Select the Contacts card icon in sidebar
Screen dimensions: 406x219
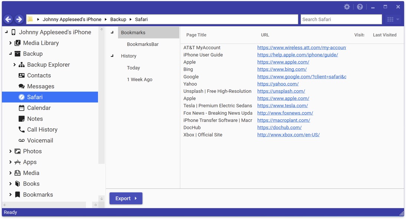tap(22, 75)
